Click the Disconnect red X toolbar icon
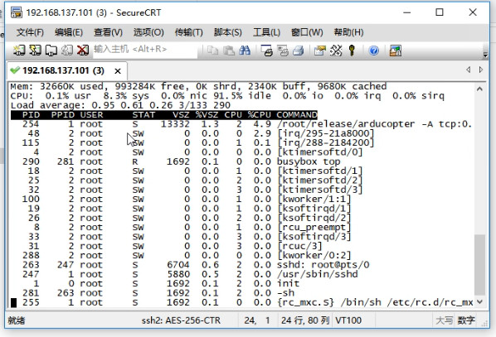Screen dimensions: 496x337 [x=83, y=51]
